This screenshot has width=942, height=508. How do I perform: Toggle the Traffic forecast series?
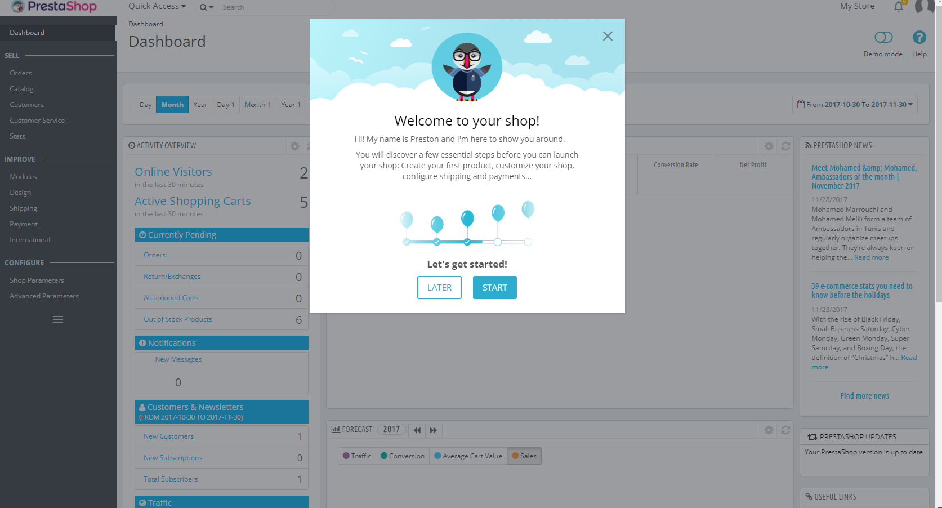click(357, 456)
